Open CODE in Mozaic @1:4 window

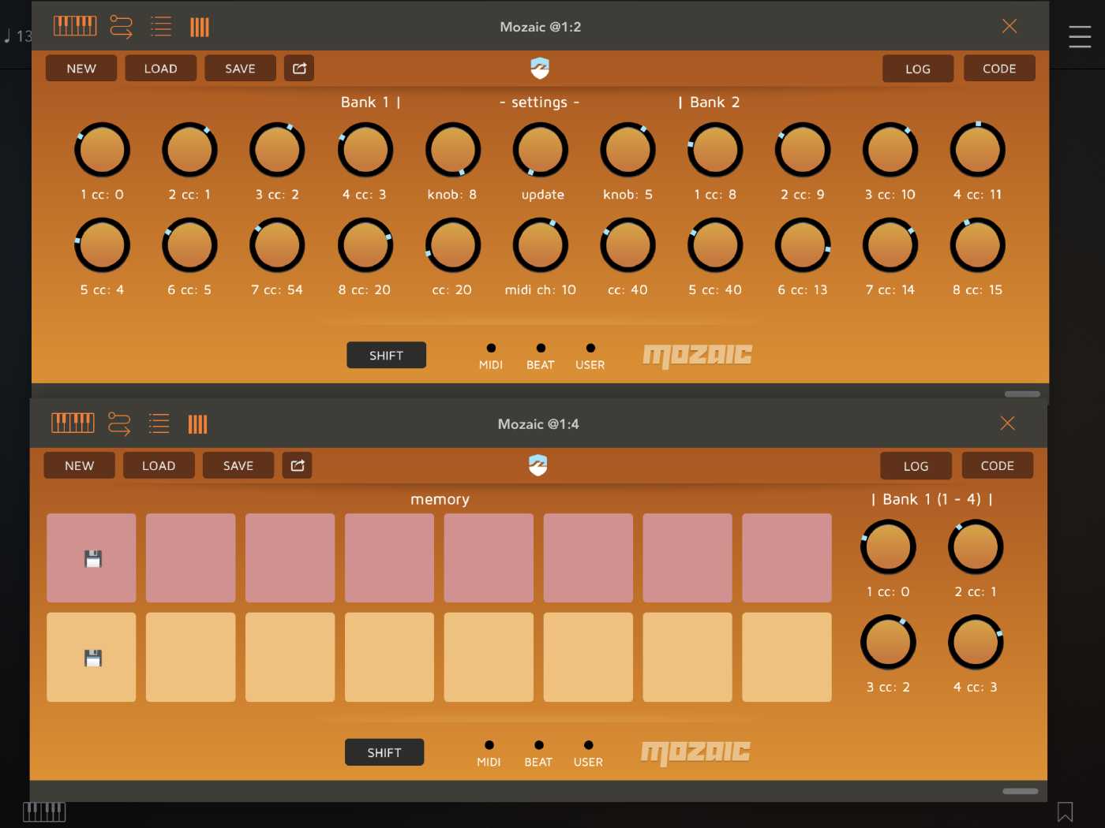tap(998, 466)
